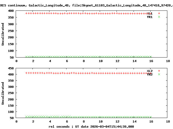
Task: Click the last green YR2 point in bottom plot
Action: [x=151, y=117]
